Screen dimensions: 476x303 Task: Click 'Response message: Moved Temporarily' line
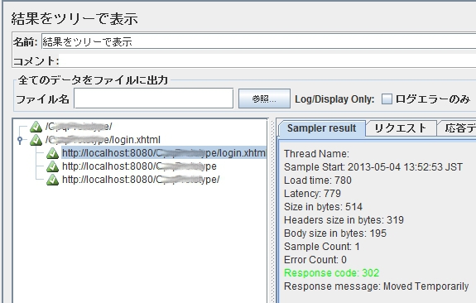[x=377, y=286]
